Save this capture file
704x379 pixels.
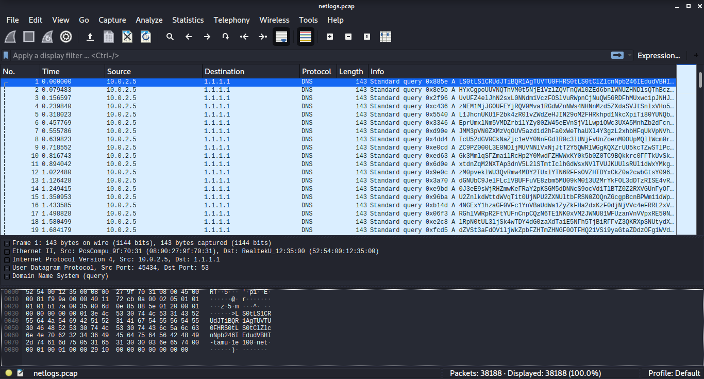tap(109, 37)
